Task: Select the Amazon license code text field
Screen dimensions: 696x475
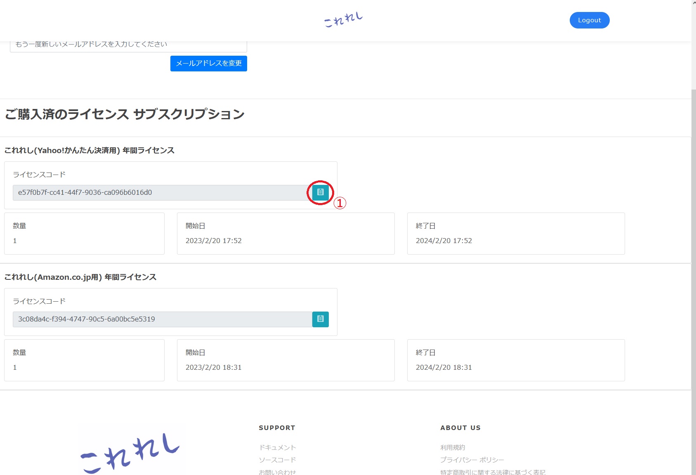Action: (x=162, y=319)
